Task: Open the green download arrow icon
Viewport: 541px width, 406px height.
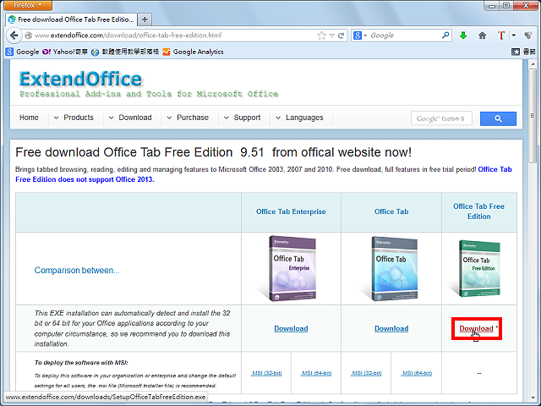Action: tap(463, 36)
